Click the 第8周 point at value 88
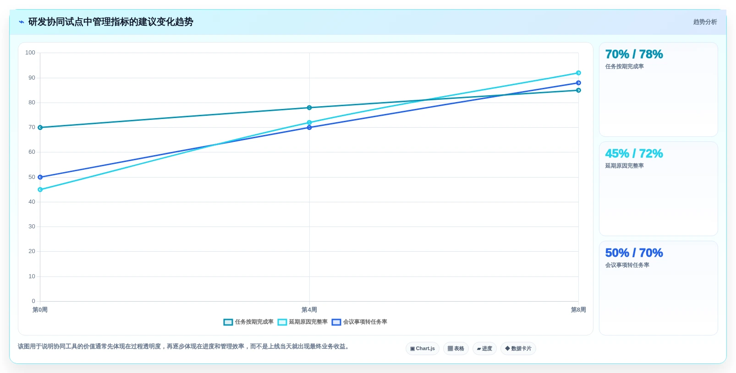 pyautogui.click(x=578, y=83)
